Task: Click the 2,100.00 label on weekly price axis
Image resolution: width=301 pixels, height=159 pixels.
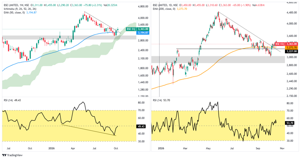Action: point(143,58)
